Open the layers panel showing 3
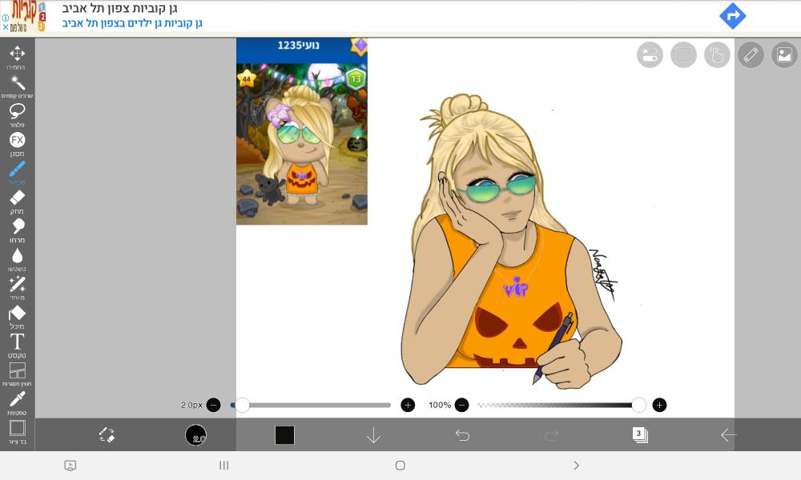 click(x=639, y=435)
